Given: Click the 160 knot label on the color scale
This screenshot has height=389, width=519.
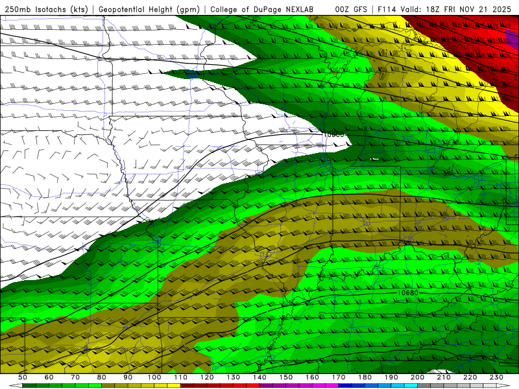Looking at the screenshot, I should [x=312, y=377].
